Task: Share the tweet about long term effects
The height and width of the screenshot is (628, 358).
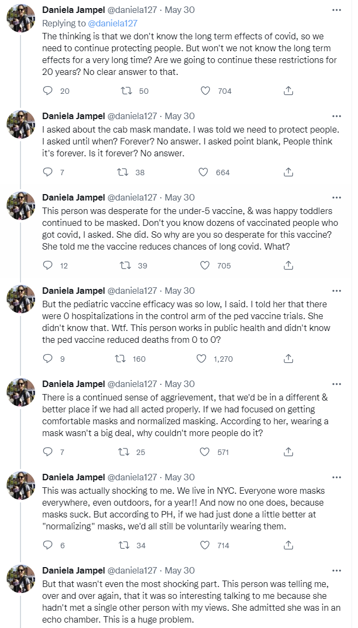Action: pyautogui.click(x=288, y=91)
